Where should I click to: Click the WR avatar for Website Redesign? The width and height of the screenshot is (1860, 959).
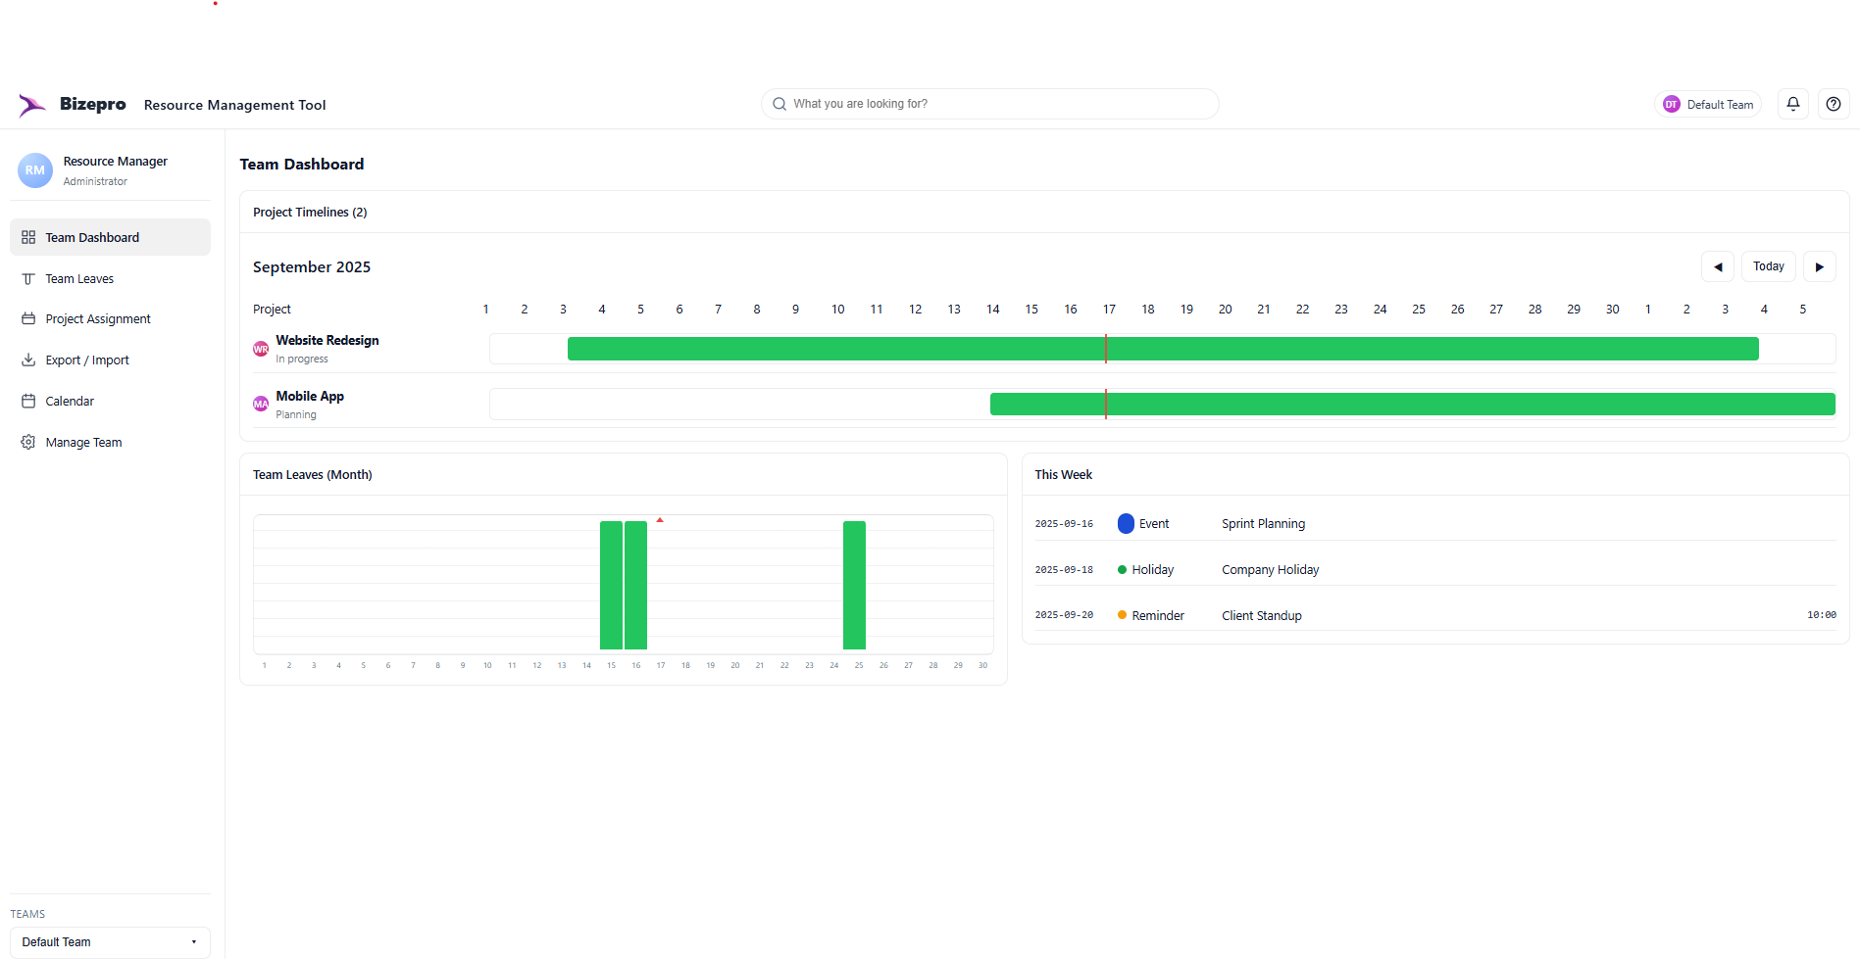tap(259, 348)
